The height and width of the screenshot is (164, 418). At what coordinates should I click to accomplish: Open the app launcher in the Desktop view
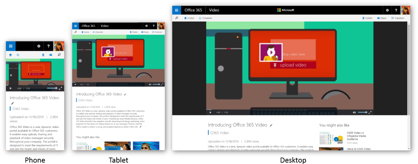[x=177, y=10]
